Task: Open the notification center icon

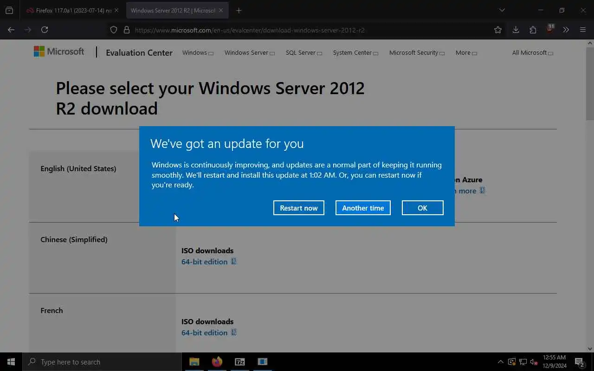Action: [579, 362]
